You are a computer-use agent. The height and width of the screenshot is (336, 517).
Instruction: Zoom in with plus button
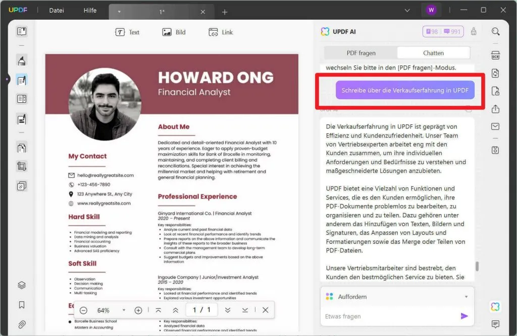(138, 310)
